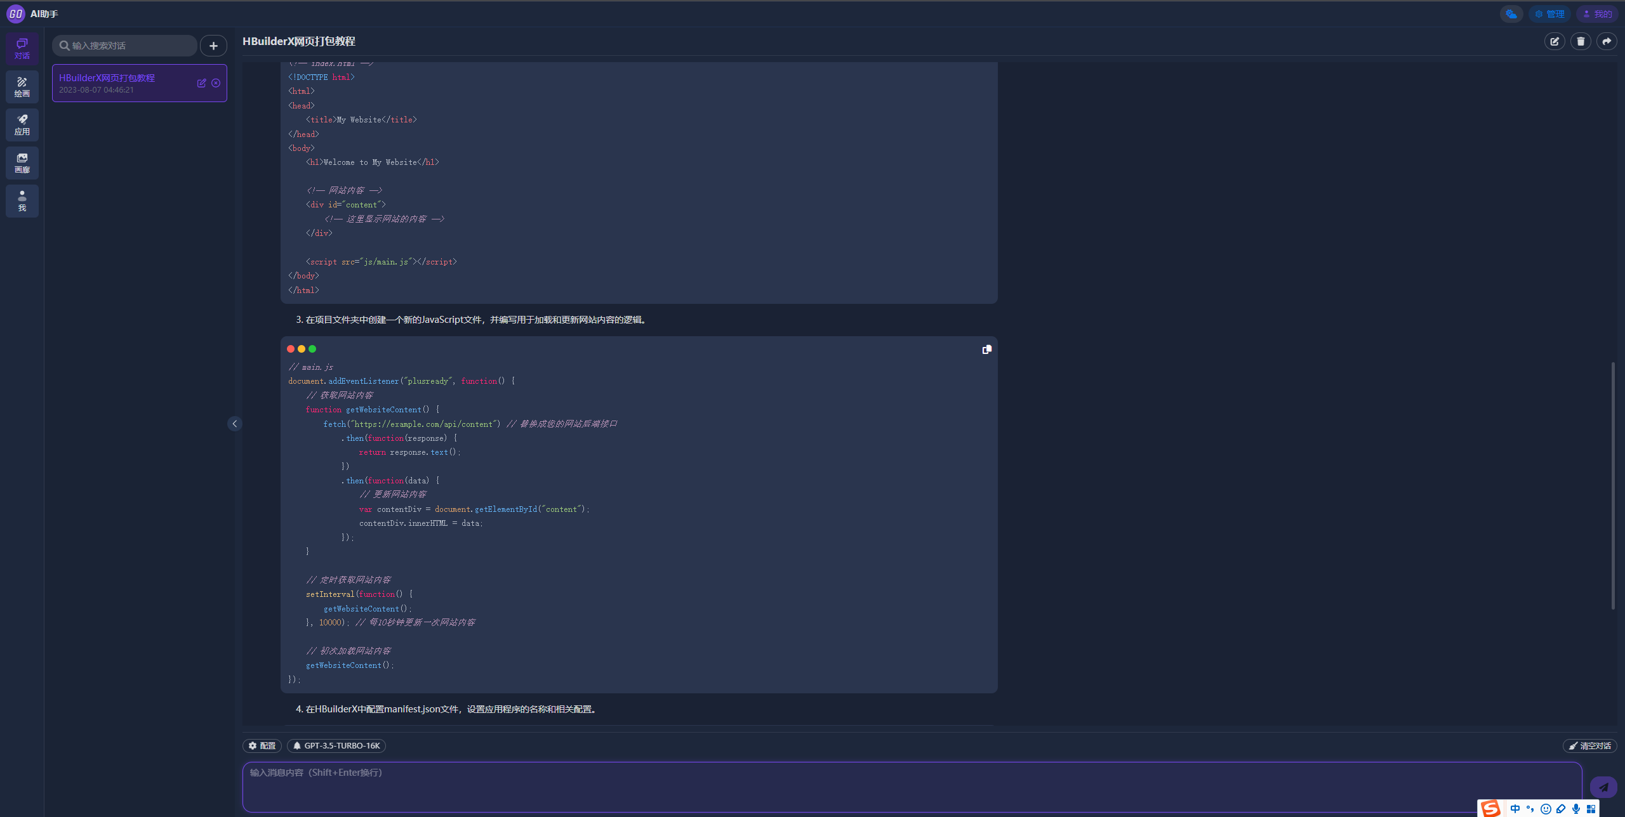Screen dimensions: 1625x817
Task: Focus the message input box
Action: pos(912,787)
